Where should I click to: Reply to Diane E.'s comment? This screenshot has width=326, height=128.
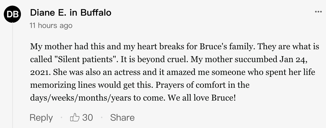(x=41, y=118)
